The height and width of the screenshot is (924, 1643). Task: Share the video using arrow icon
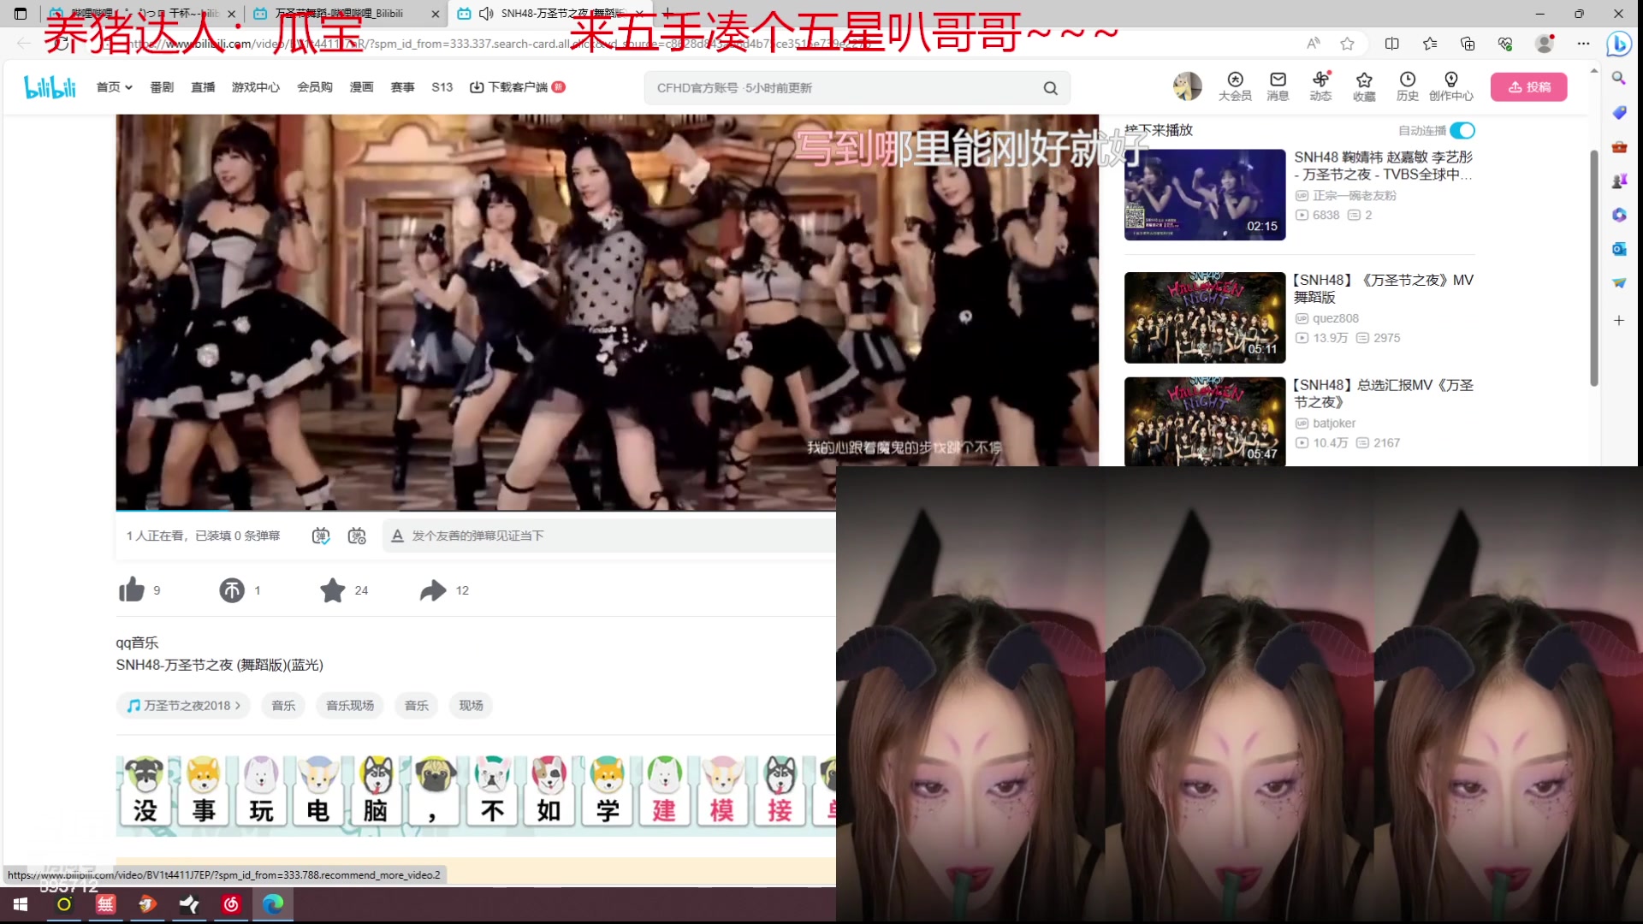[433, 590]
